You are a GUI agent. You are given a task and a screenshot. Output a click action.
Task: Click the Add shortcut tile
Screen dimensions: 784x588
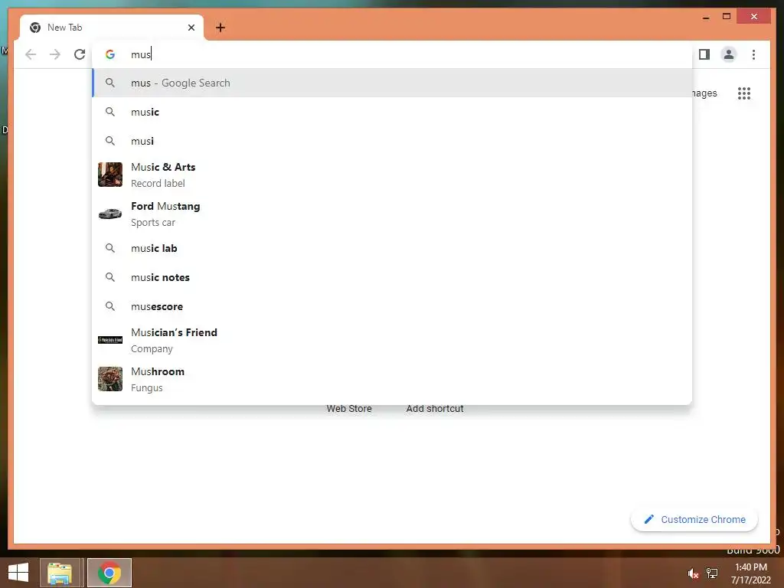click(435, 409)
